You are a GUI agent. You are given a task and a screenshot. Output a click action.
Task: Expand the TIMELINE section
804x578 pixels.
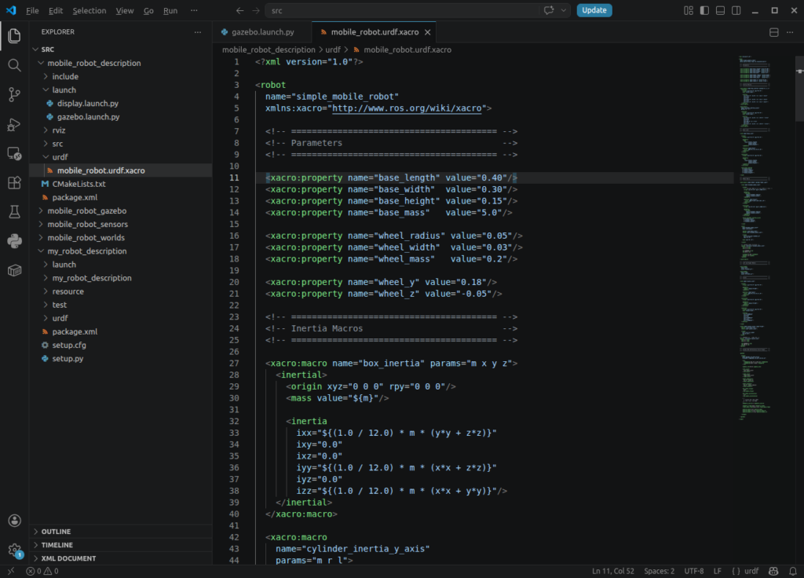tap(120, 545)
